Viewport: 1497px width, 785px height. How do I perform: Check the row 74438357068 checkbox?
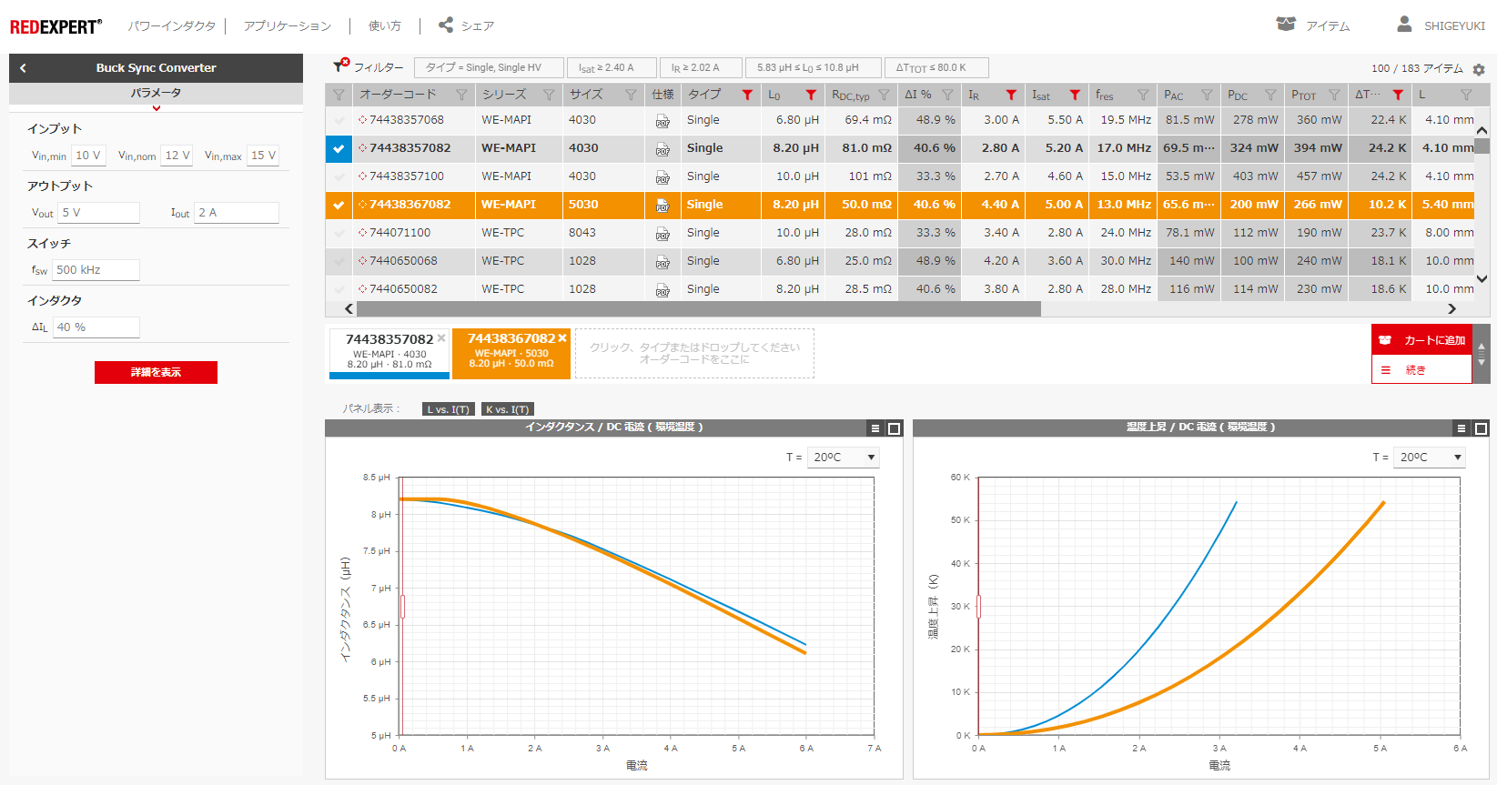(339, 120)
